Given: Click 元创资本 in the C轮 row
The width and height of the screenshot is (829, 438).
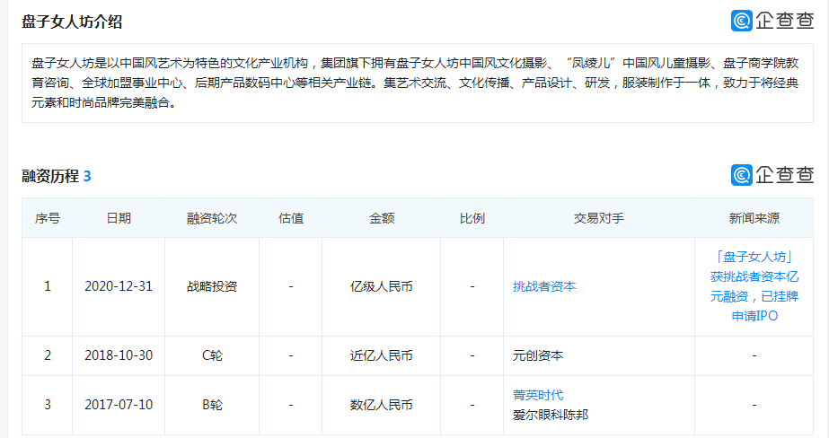Looking at the screenshot, I should tap(538, 355).
